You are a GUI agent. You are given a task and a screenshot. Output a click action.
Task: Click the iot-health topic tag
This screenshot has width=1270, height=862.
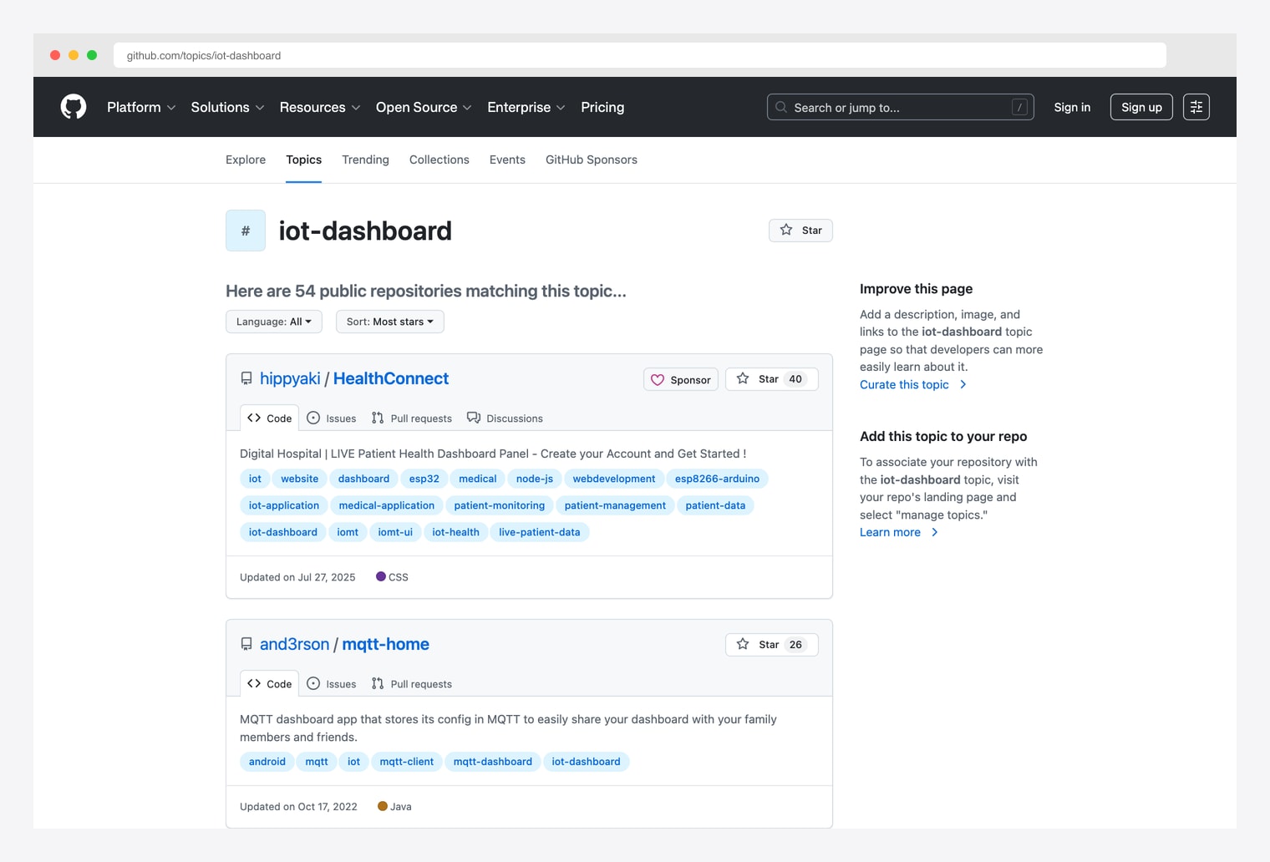pyautogui.click(x=455, y=532)
